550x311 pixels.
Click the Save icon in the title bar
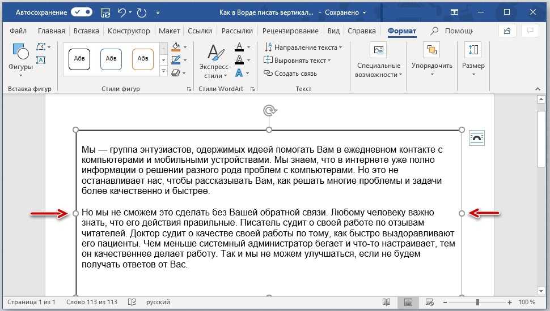pyautogui.click(x=105, y=12)
